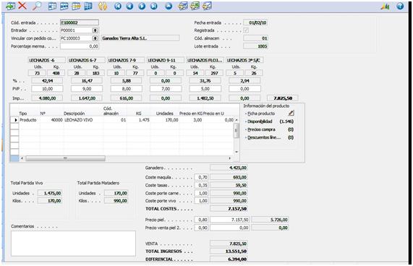Image resolution: width=413 pixels, height=266 pixels.
Task: Click the PVP 9,00 field for LECHAZOS 6-7
Action: click(87, 89)
